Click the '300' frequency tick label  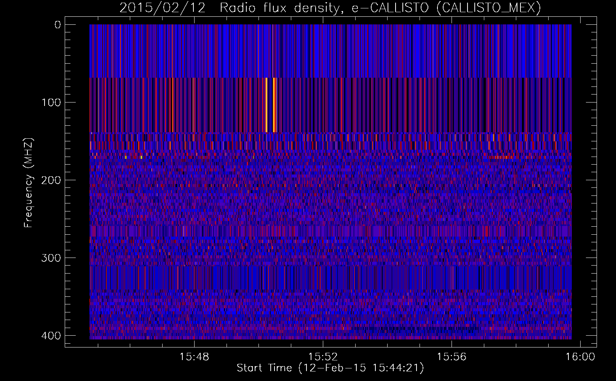click(51, 258)
